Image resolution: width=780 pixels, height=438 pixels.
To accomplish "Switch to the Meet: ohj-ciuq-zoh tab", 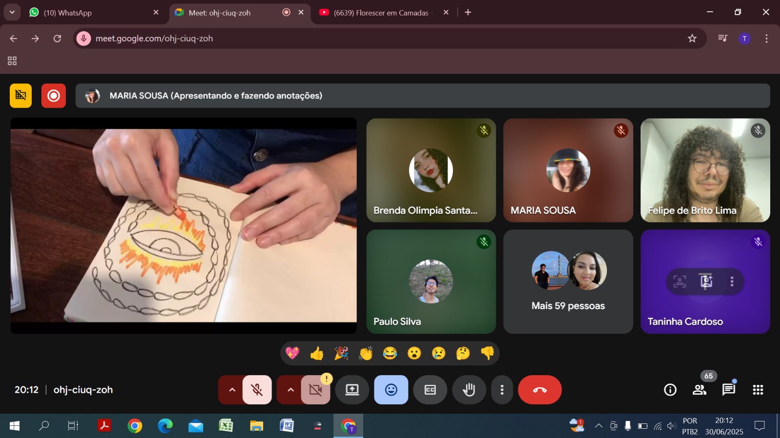I will click(x=240, y=13).
